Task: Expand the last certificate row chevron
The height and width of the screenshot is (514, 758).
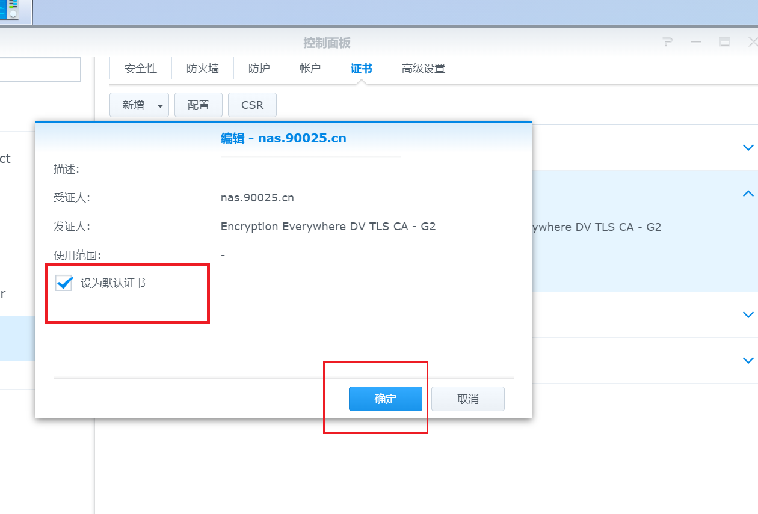Action: click(748, 361)
